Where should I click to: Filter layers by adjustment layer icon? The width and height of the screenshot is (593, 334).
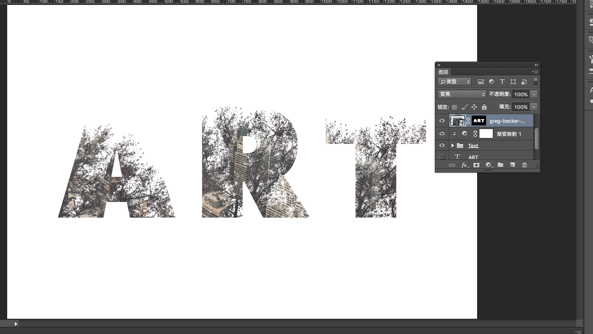(x=491, y=82)
